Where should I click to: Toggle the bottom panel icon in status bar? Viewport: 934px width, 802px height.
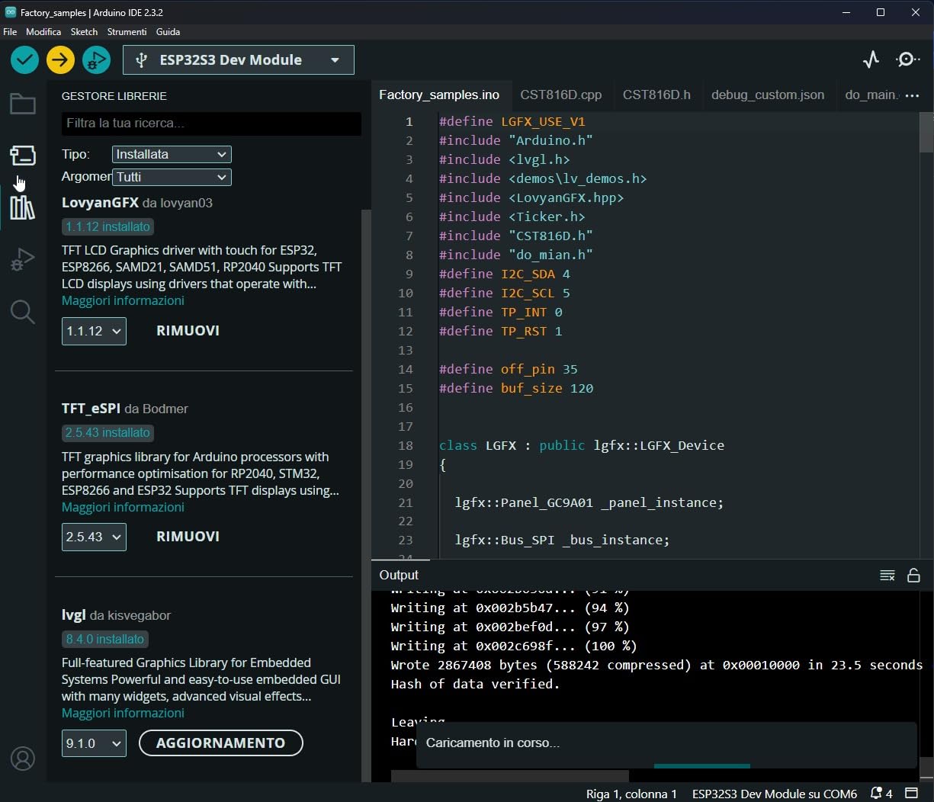click(911, 793)
